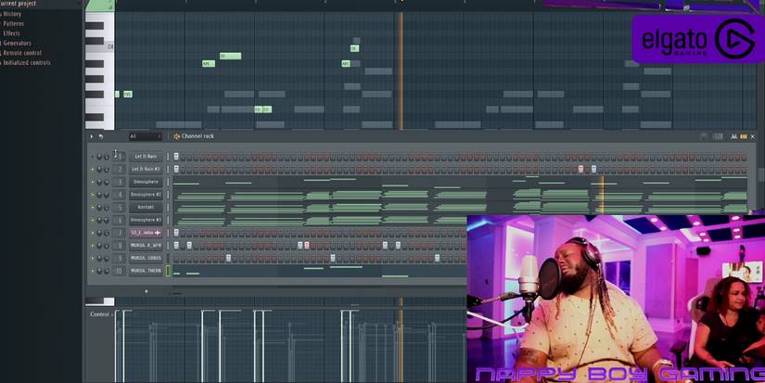
Task: Select channel 10 via its green selector
Action: pyautogui.click(x=169, y=272)
